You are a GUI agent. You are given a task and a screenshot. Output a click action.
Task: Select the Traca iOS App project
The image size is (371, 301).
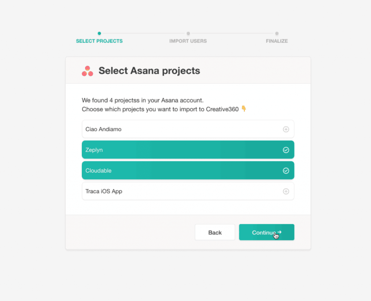[188, 191]
